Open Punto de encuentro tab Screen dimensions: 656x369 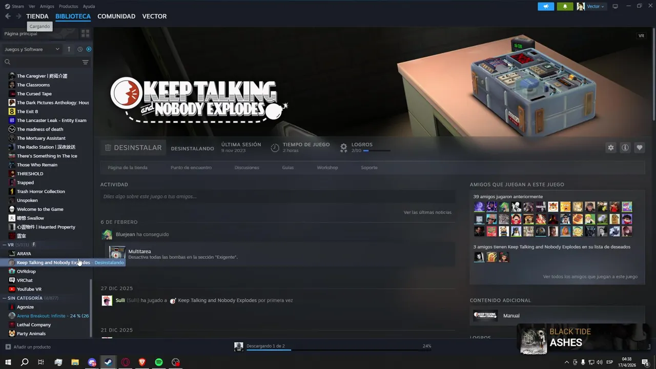(191, 168)
